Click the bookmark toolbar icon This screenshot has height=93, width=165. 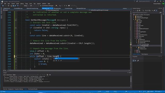(69, 6)
